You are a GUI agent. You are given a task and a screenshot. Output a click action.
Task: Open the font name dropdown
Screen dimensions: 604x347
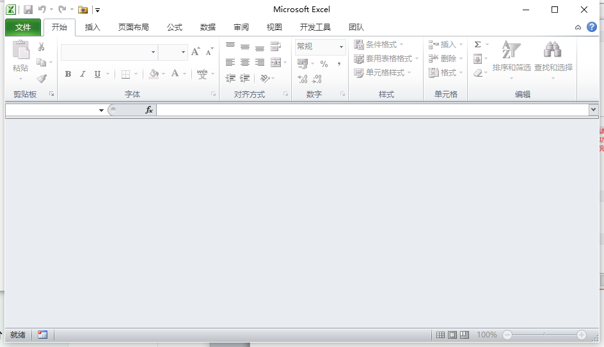click(x=153, y=52)
